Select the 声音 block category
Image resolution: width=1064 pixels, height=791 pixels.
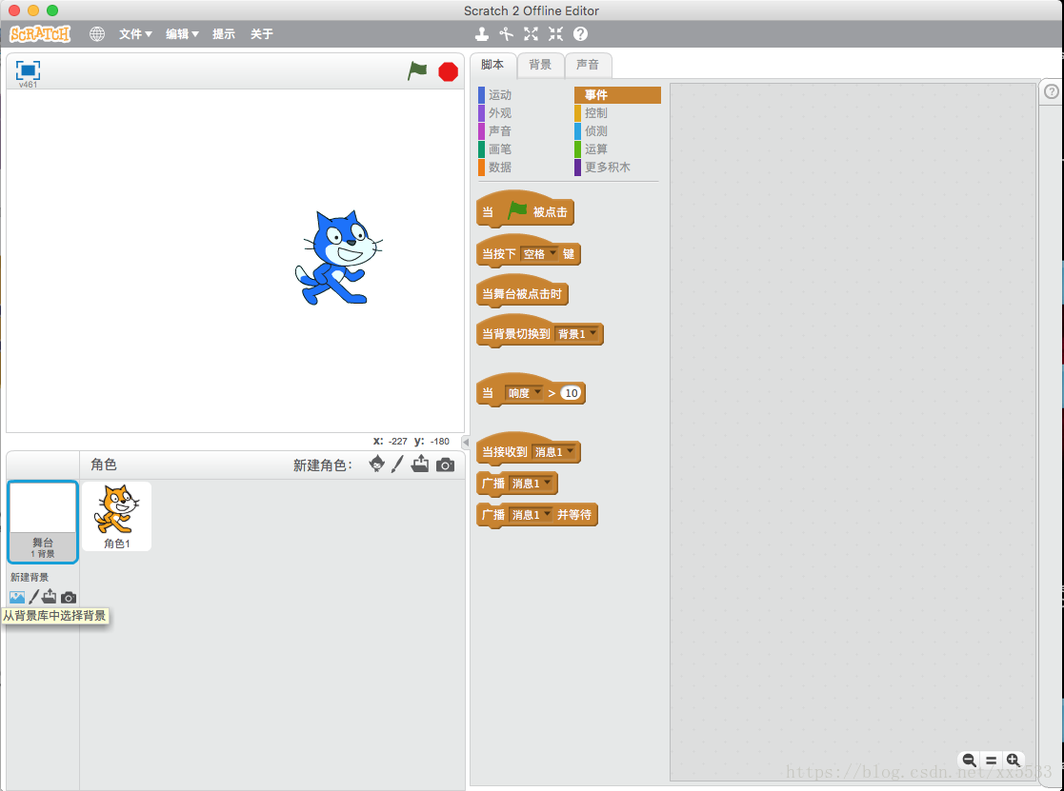(x=499, y=130)
